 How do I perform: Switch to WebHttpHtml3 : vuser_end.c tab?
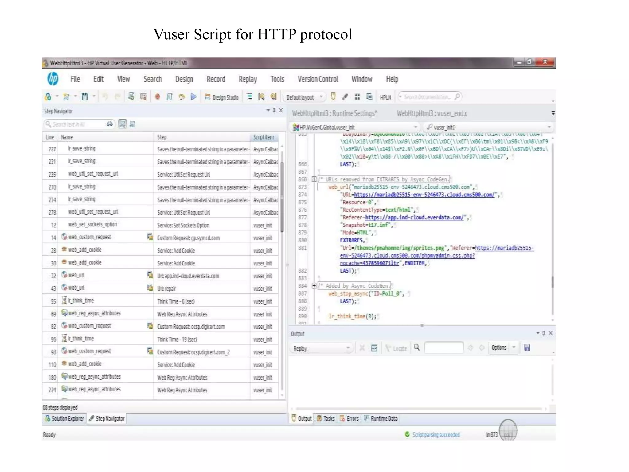coord(432,113)
